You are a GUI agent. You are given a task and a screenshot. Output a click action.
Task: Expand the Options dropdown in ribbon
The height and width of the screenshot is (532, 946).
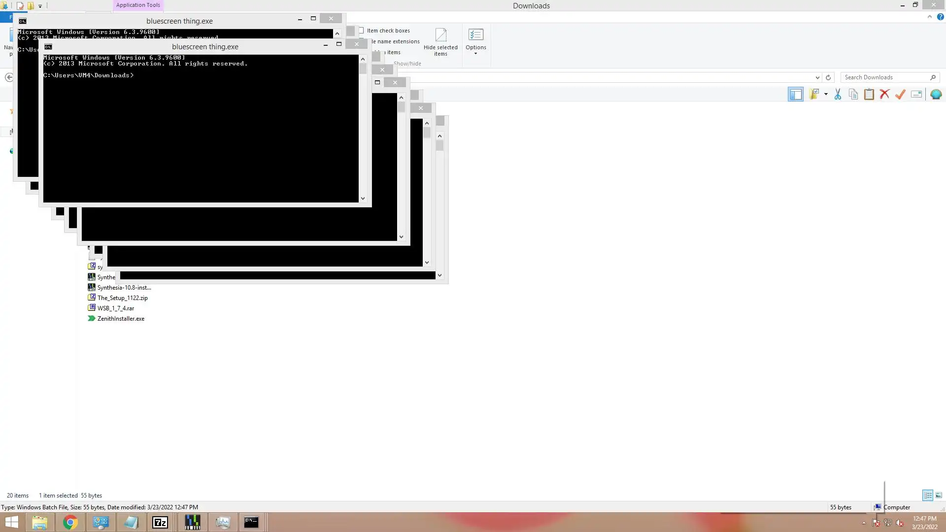pyautogui.click(x=475, y=53)
